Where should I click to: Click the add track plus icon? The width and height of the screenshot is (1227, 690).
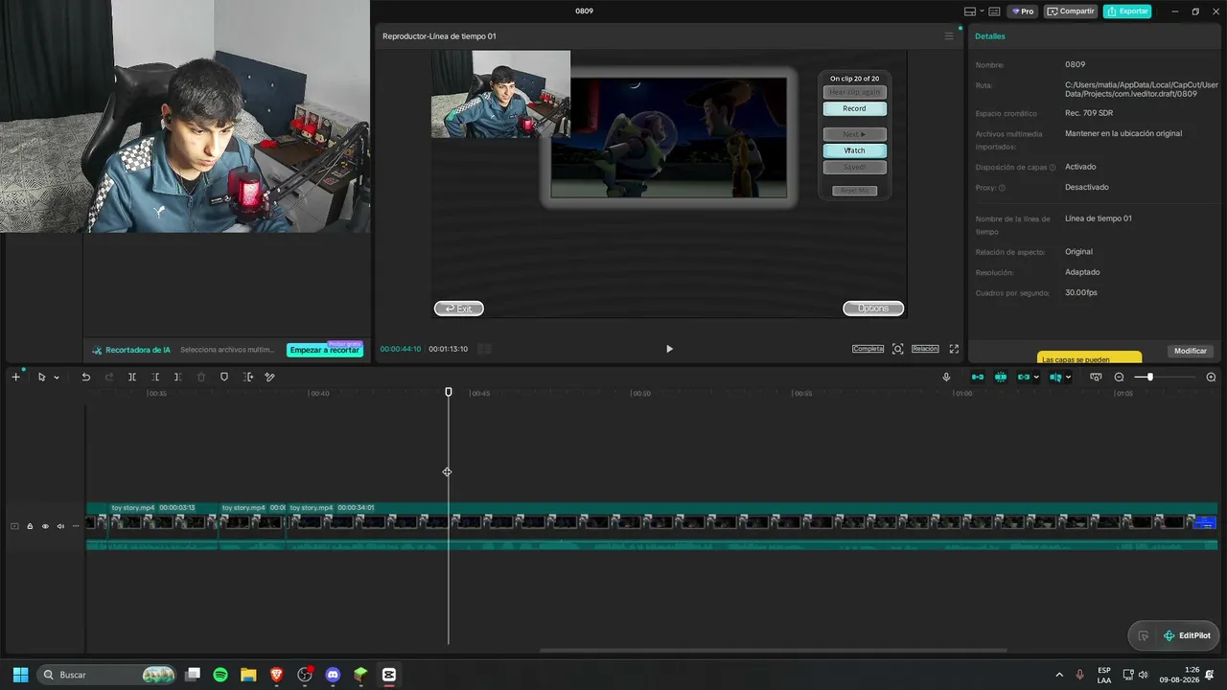click(15, 378)
